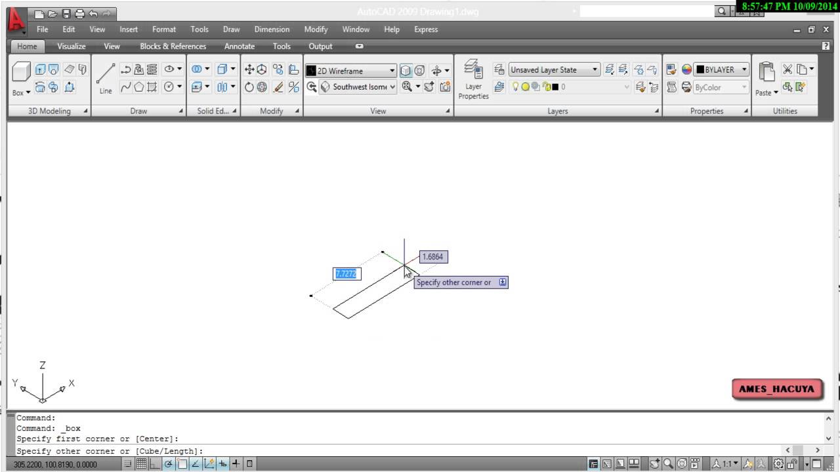Open the BYLAYER color dropdown
This screenshot has height=472, width=840.
tap(721, 69)
